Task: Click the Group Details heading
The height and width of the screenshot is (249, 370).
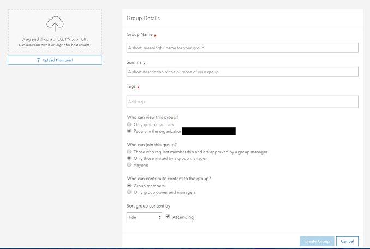Action: point(143,19)
